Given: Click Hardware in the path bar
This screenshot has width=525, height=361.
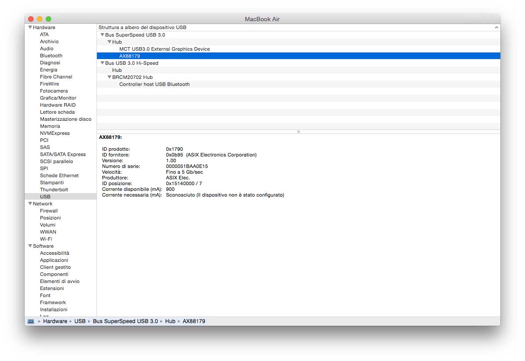Looking at the screenshot, I should pyautogui.click(x=55, y=321).
